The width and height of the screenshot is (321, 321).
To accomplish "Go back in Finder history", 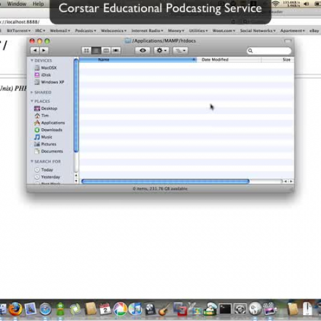I will [35, 51].
